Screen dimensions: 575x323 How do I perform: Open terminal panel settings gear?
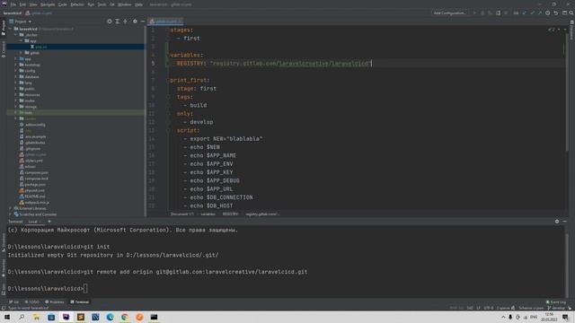(557, 222)
